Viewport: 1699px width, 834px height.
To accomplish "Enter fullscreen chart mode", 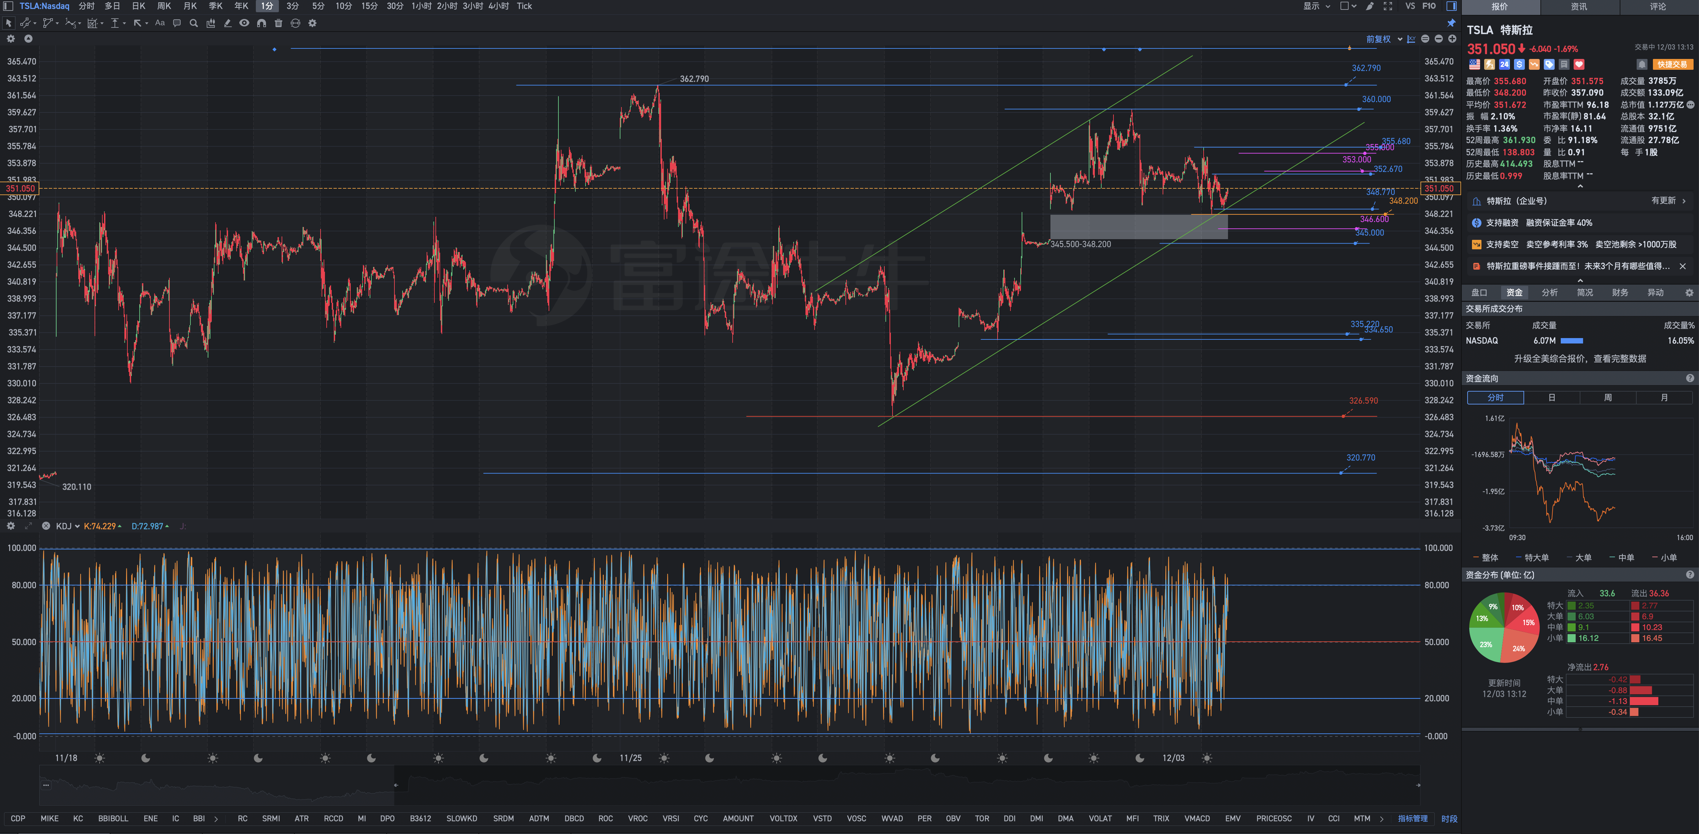I will pyautogui.click(x=1388, y=6).
